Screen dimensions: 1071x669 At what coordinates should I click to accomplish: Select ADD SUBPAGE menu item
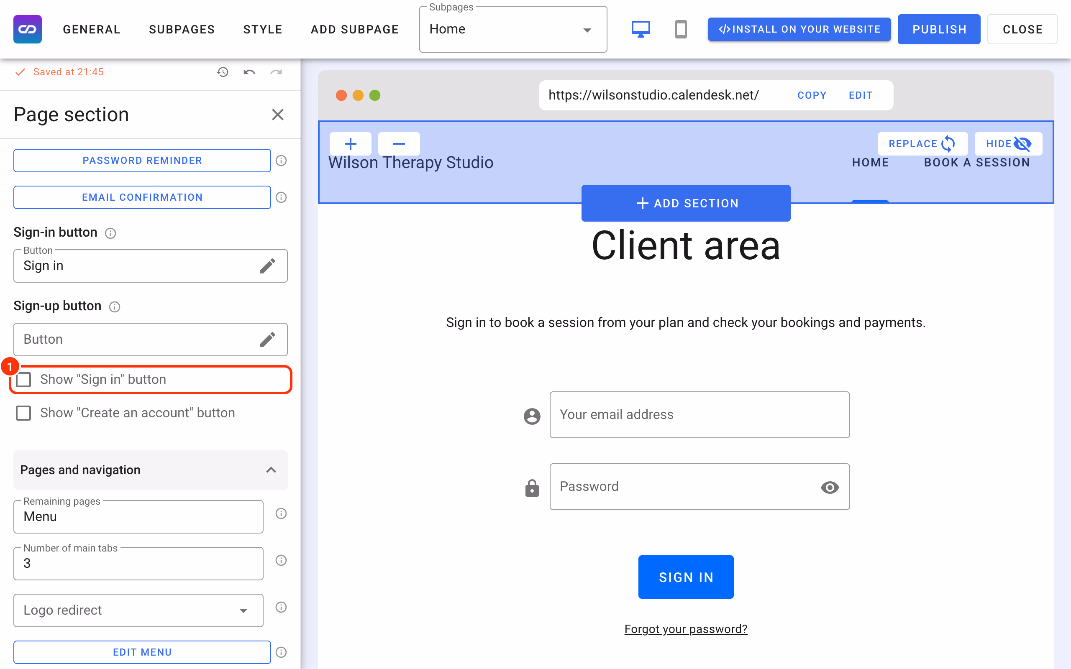[x=355, y=29]
